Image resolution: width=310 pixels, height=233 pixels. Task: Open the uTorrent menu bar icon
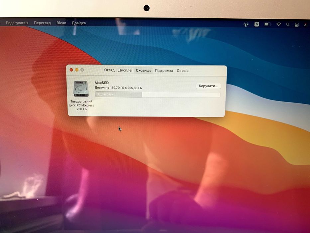(246, 24)
